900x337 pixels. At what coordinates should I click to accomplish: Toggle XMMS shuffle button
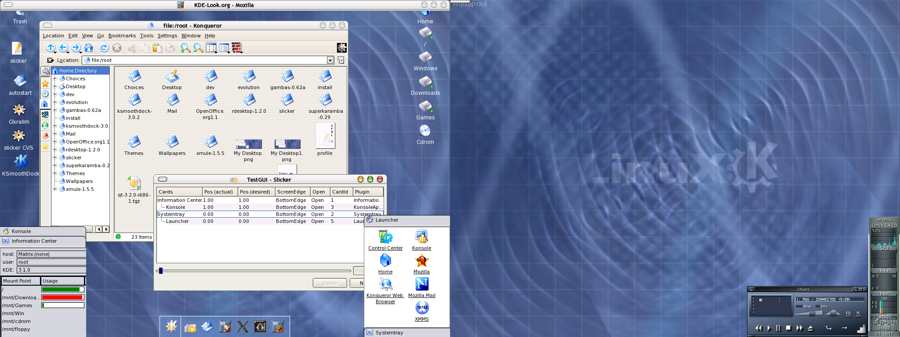[828, 328]
